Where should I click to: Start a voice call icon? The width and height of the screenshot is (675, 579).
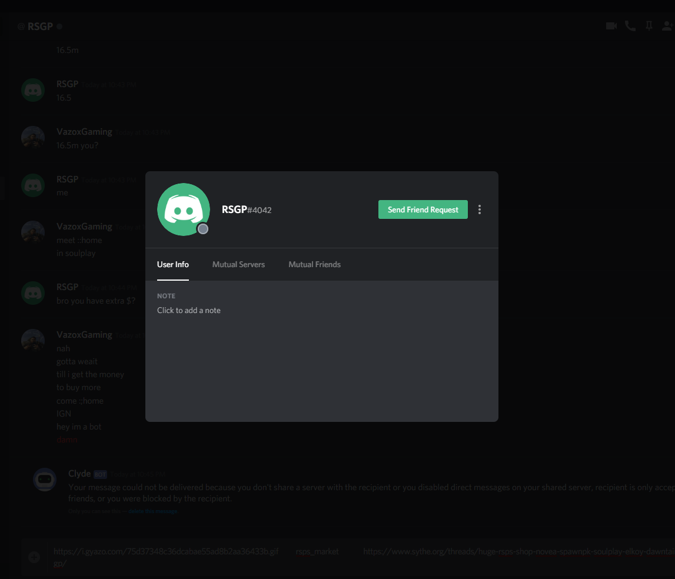[x=630, y=26]
